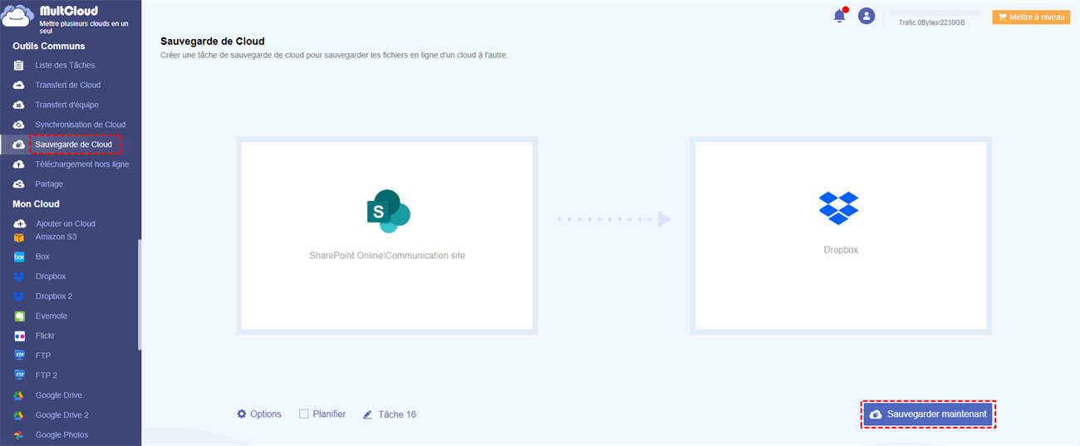Click the Liste des Tâches clipboard icon

[18, 65]
